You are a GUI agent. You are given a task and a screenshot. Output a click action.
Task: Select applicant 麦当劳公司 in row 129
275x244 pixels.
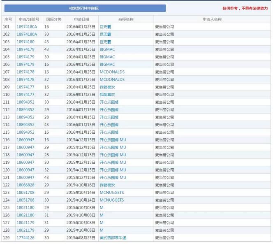164,238
